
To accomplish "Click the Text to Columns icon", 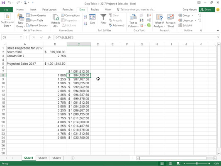I will 133,21.
